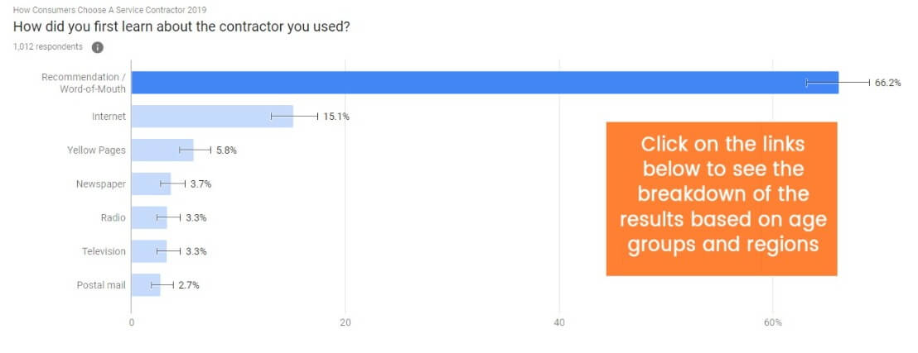Click the Postal mail bar
918x353 pixels.
tap(146, 284)
